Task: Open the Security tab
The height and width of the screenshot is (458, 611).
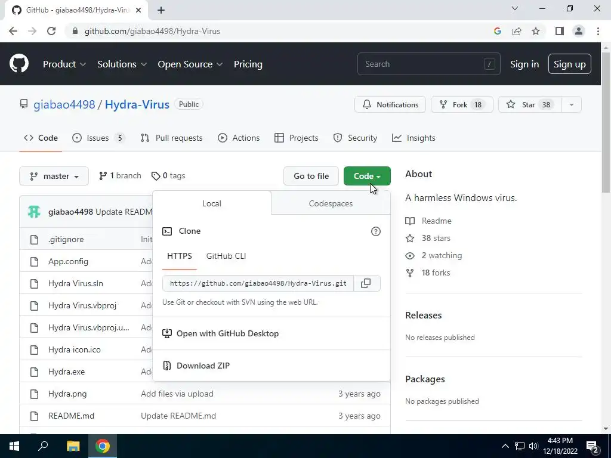Action: [355, 138]
